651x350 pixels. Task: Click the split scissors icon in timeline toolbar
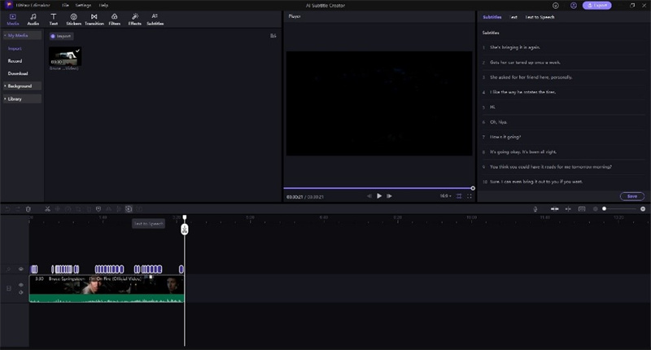48,209
